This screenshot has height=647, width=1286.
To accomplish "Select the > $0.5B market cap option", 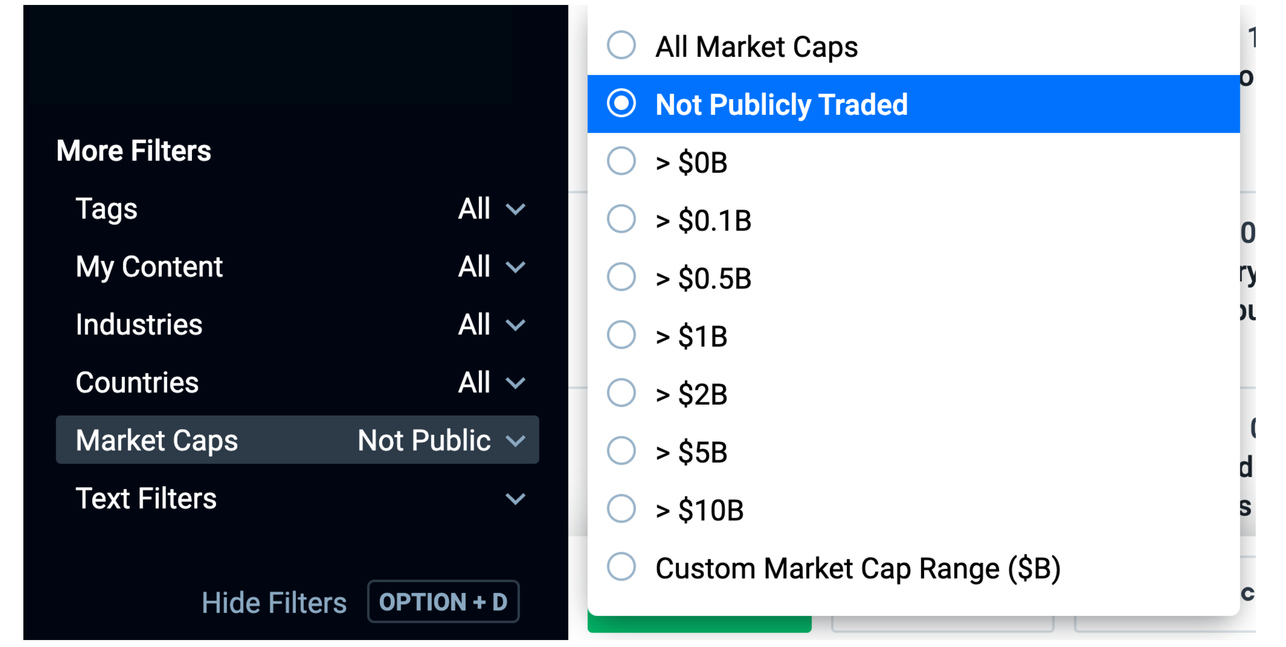I will point(621,277).
